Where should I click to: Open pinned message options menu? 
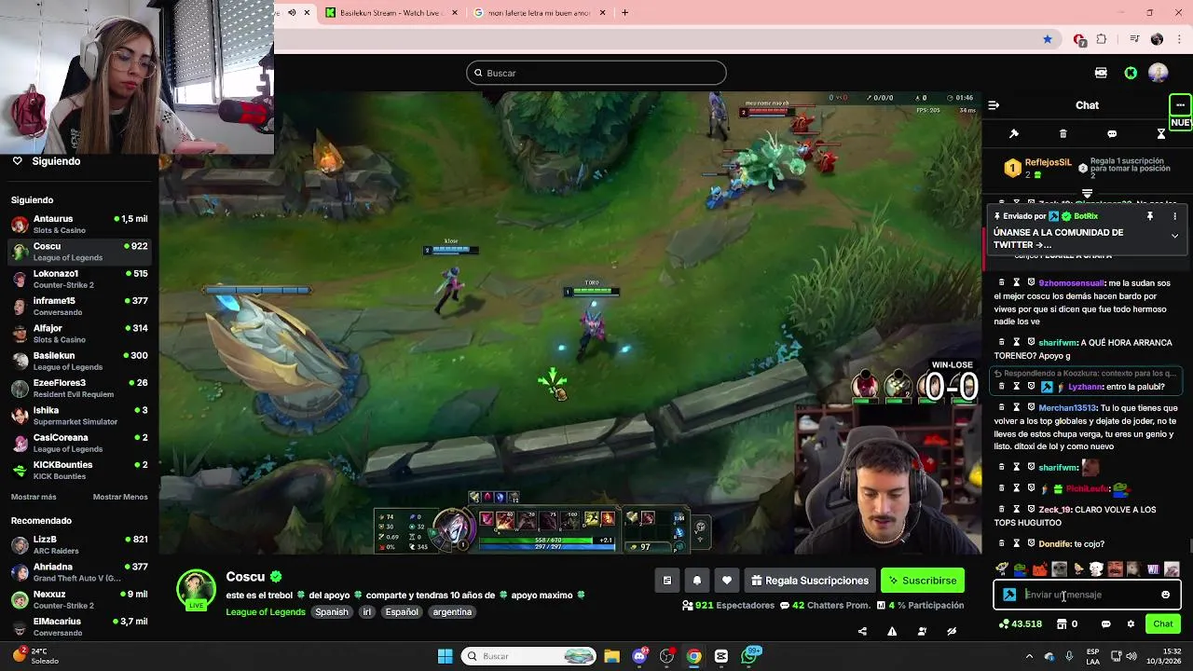[1174, 216]
